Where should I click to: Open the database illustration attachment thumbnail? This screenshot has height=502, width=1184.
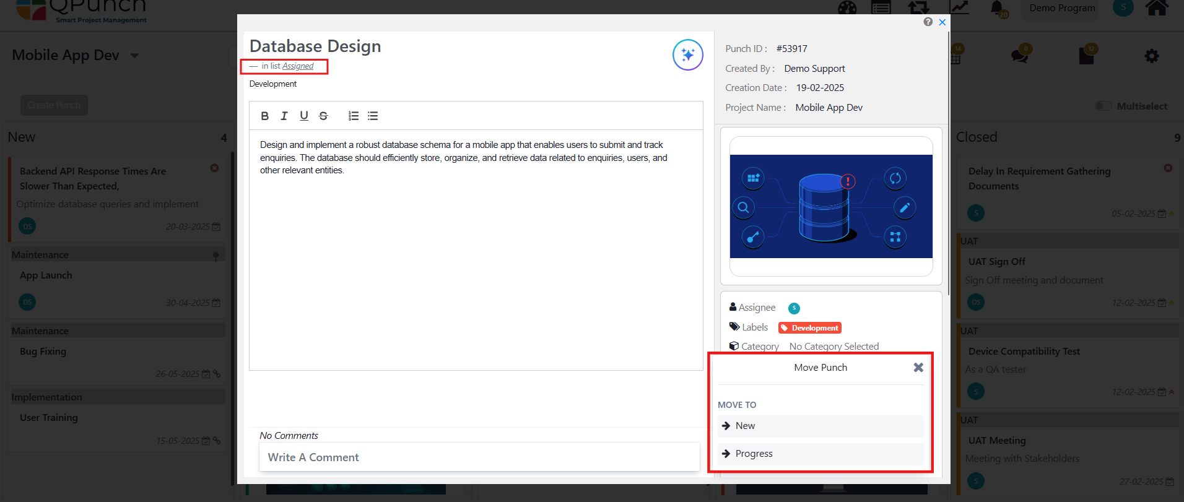831,206
